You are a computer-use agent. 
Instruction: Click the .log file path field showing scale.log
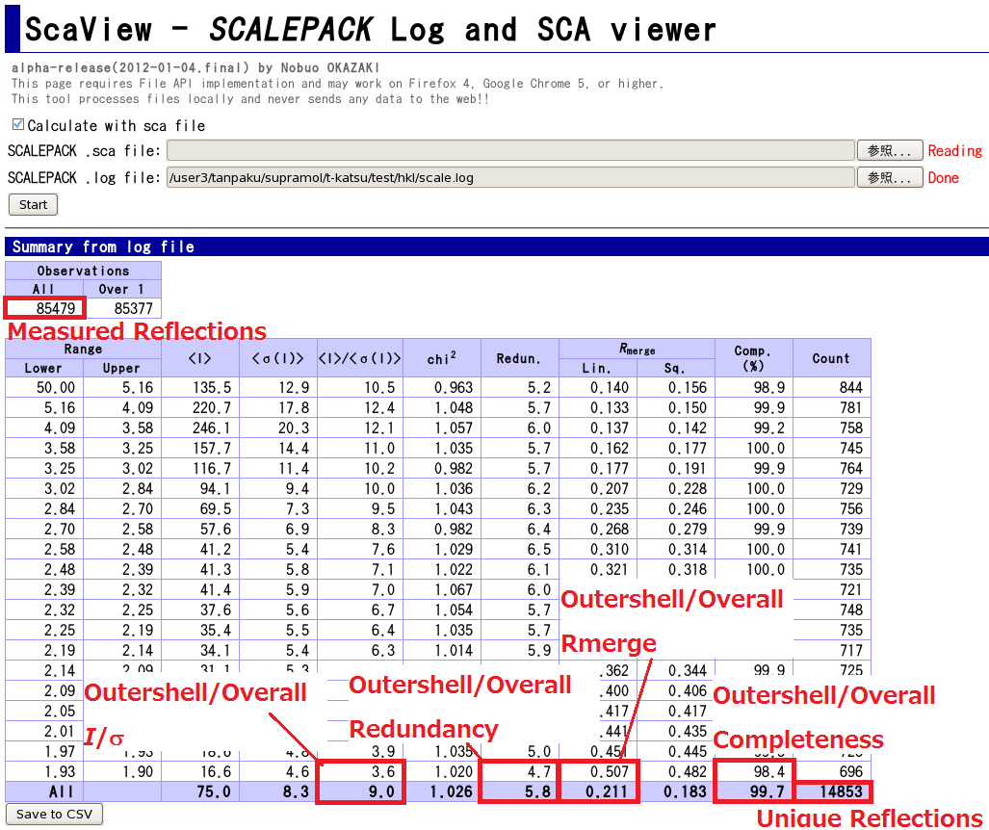pyautogui.click(x=510, y=177)
